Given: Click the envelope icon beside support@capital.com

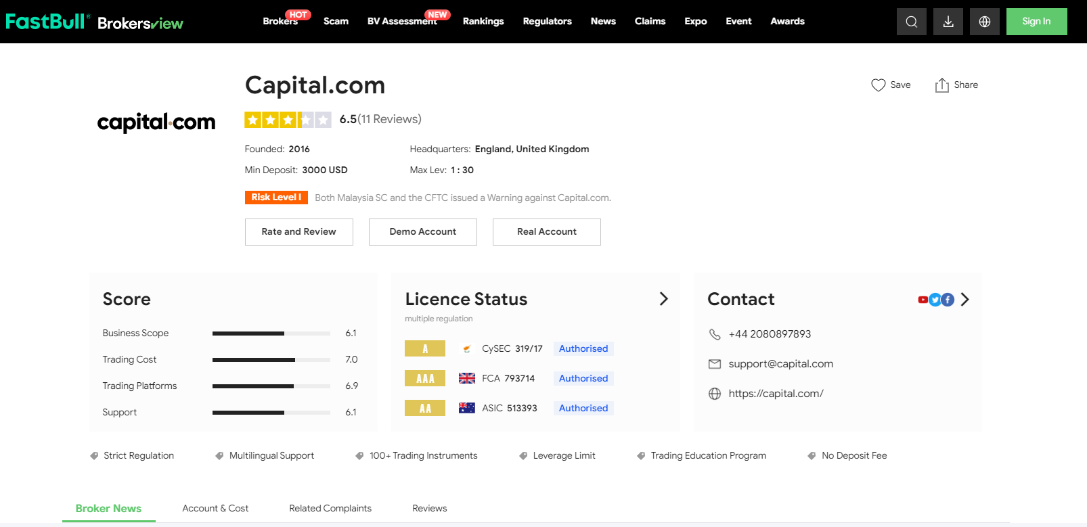Looking at the screenshot, I should (x=715, y=364).
